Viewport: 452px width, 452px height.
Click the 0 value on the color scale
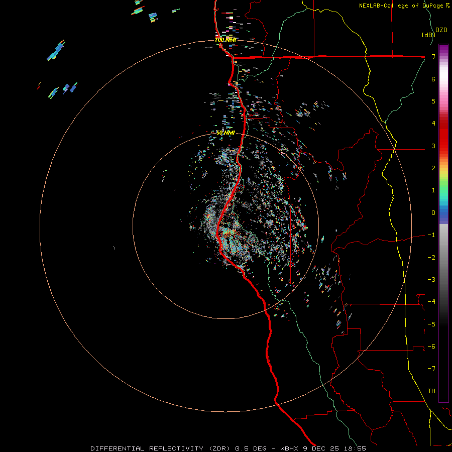click(x=433, y=213)
